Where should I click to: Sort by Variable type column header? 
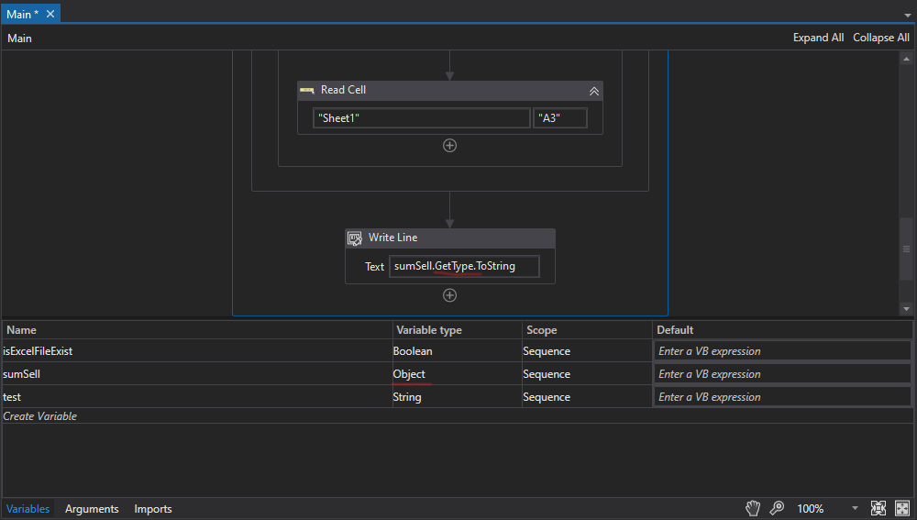pyautogui.click(x=458, y=330)
